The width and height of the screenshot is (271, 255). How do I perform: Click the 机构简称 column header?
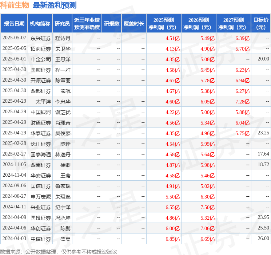pyautogui.click(x=40, y=24)
